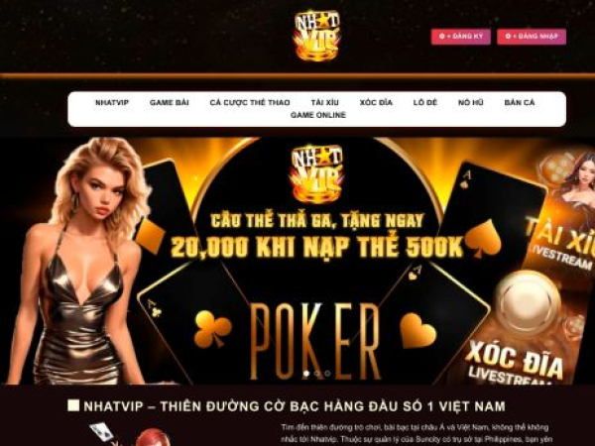Click the gold diamond symbol on card
The image size is (595, 446).
(x=151, y=235)
